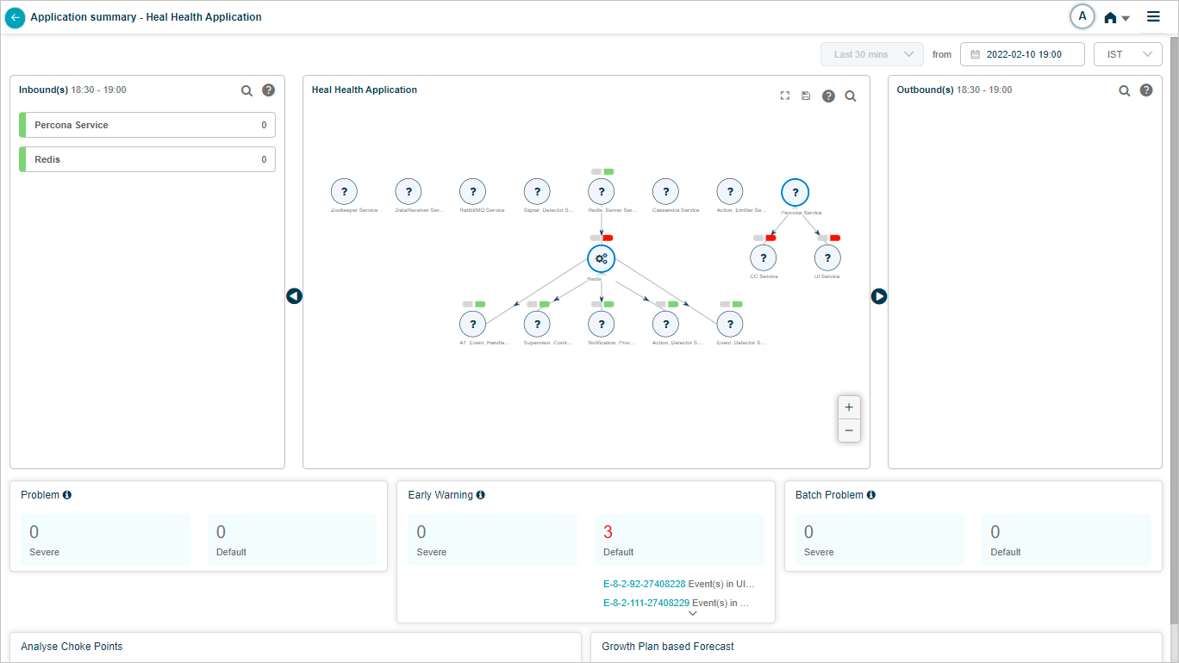Open early warning E-8-2-92-27408228 link
Viewport: 1179px width, 663px height.
(645, 584)
